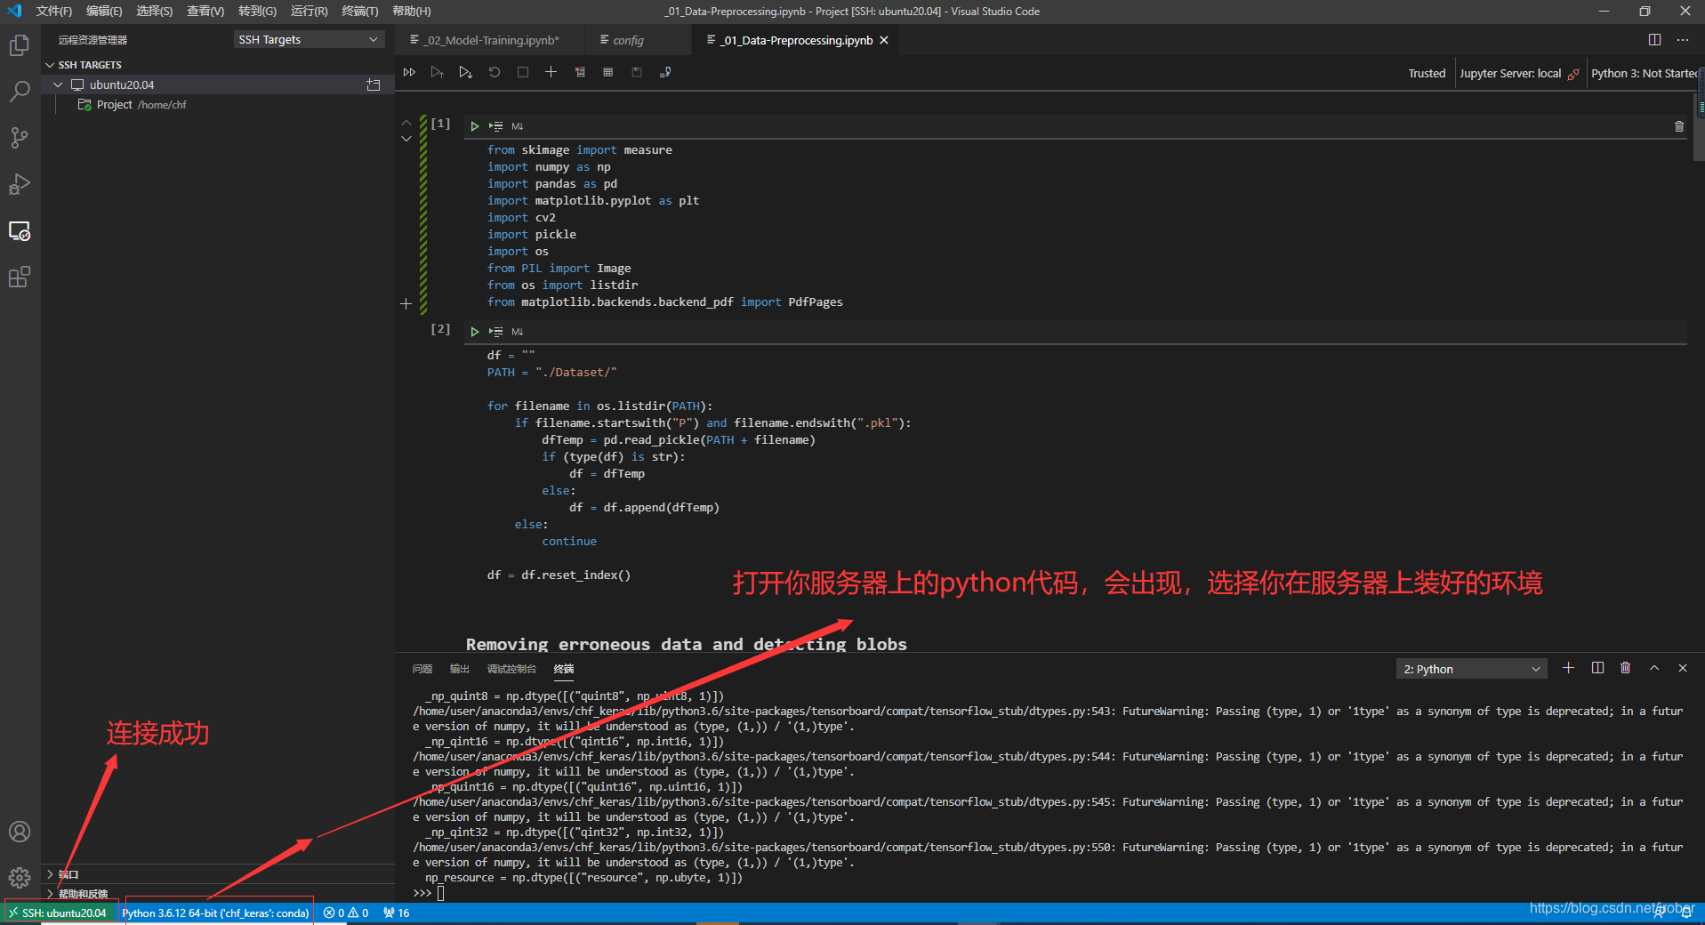Open the variable explorer table icon
Image resolution: width=1705 pixels, height=925 pixels.
point(608,72)
